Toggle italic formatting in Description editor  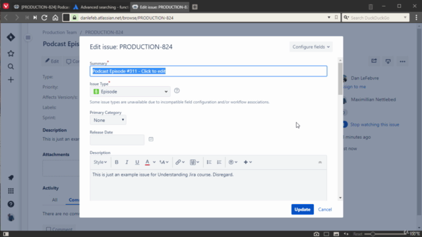127,162
